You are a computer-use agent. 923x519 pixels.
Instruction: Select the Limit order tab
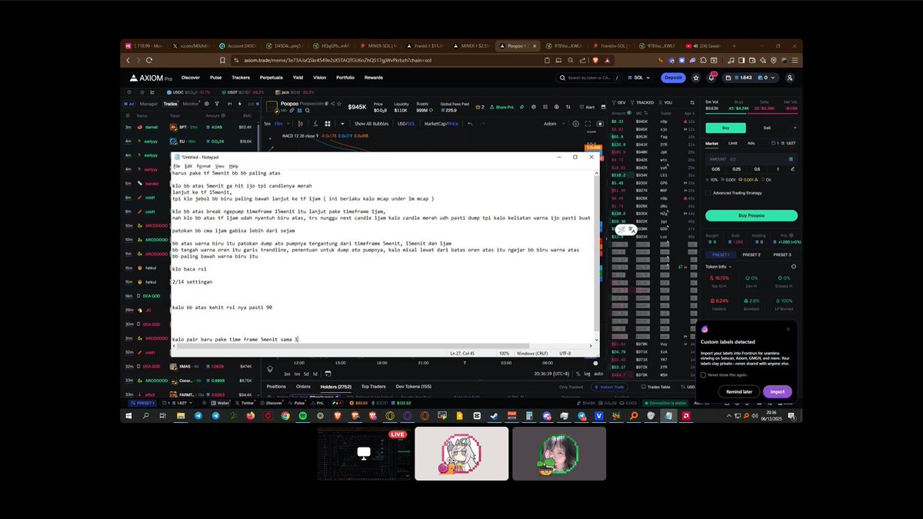[x=732, y=143]
